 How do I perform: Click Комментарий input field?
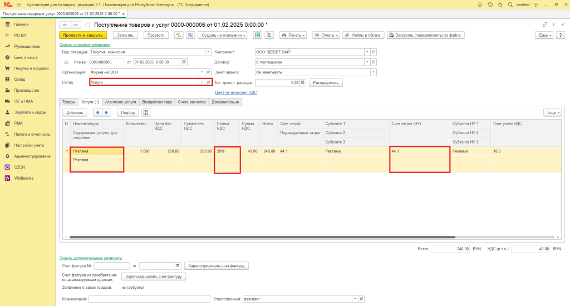click(149, 299)
